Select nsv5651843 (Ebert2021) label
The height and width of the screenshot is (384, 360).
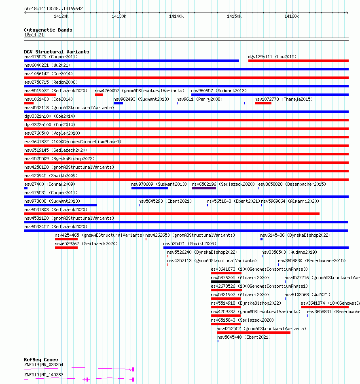point(233,201)
